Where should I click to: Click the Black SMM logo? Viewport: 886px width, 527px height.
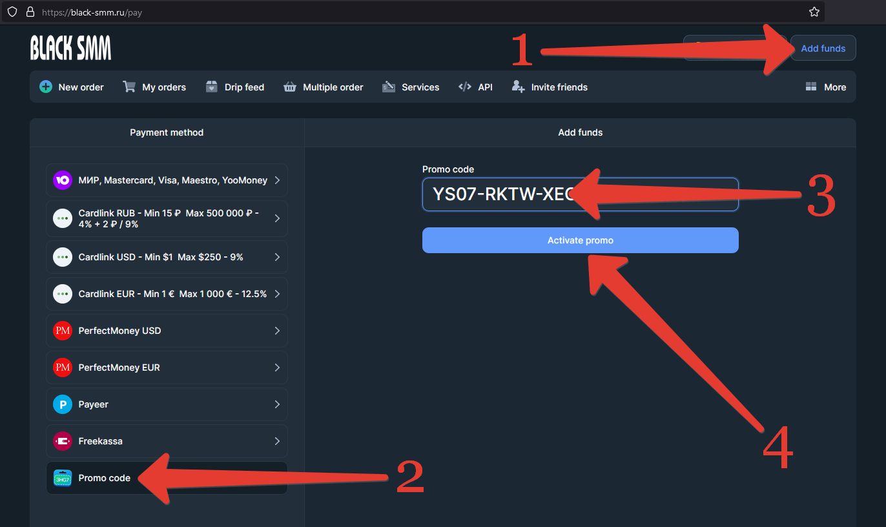[70, 48]
